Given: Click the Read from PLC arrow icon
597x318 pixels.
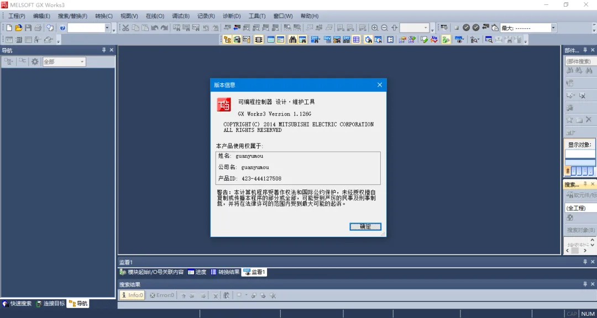Looking at the screenshot, I should pyautogui.click(x=237, y=28).
